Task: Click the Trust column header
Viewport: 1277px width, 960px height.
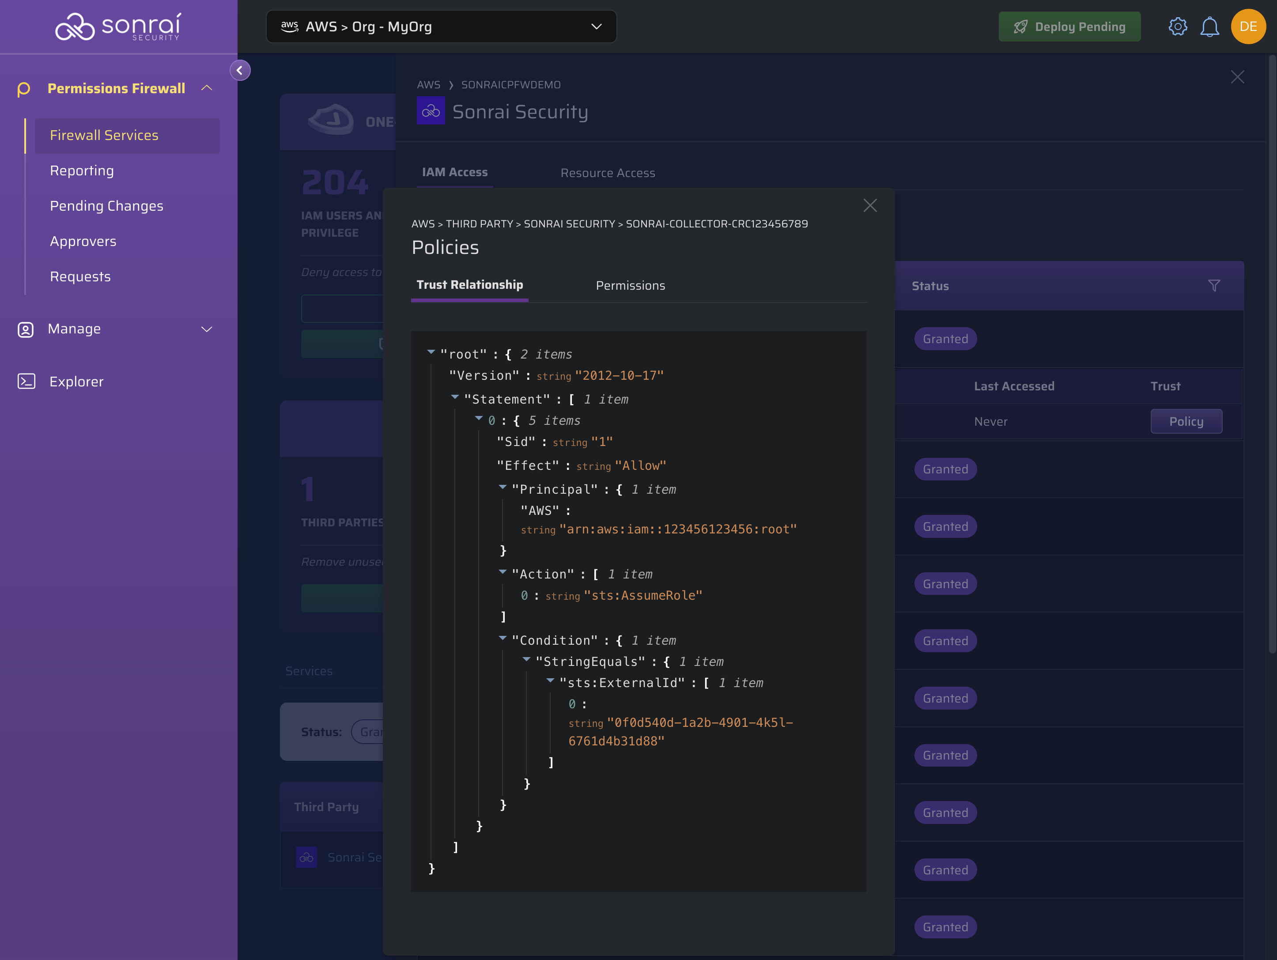Action: coord(1165,386)
